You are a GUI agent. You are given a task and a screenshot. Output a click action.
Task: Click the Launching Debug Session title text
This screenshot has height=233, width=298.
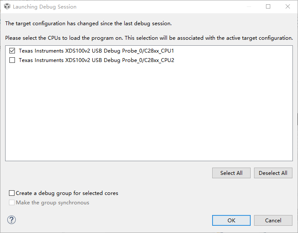[x=44, y=7]
